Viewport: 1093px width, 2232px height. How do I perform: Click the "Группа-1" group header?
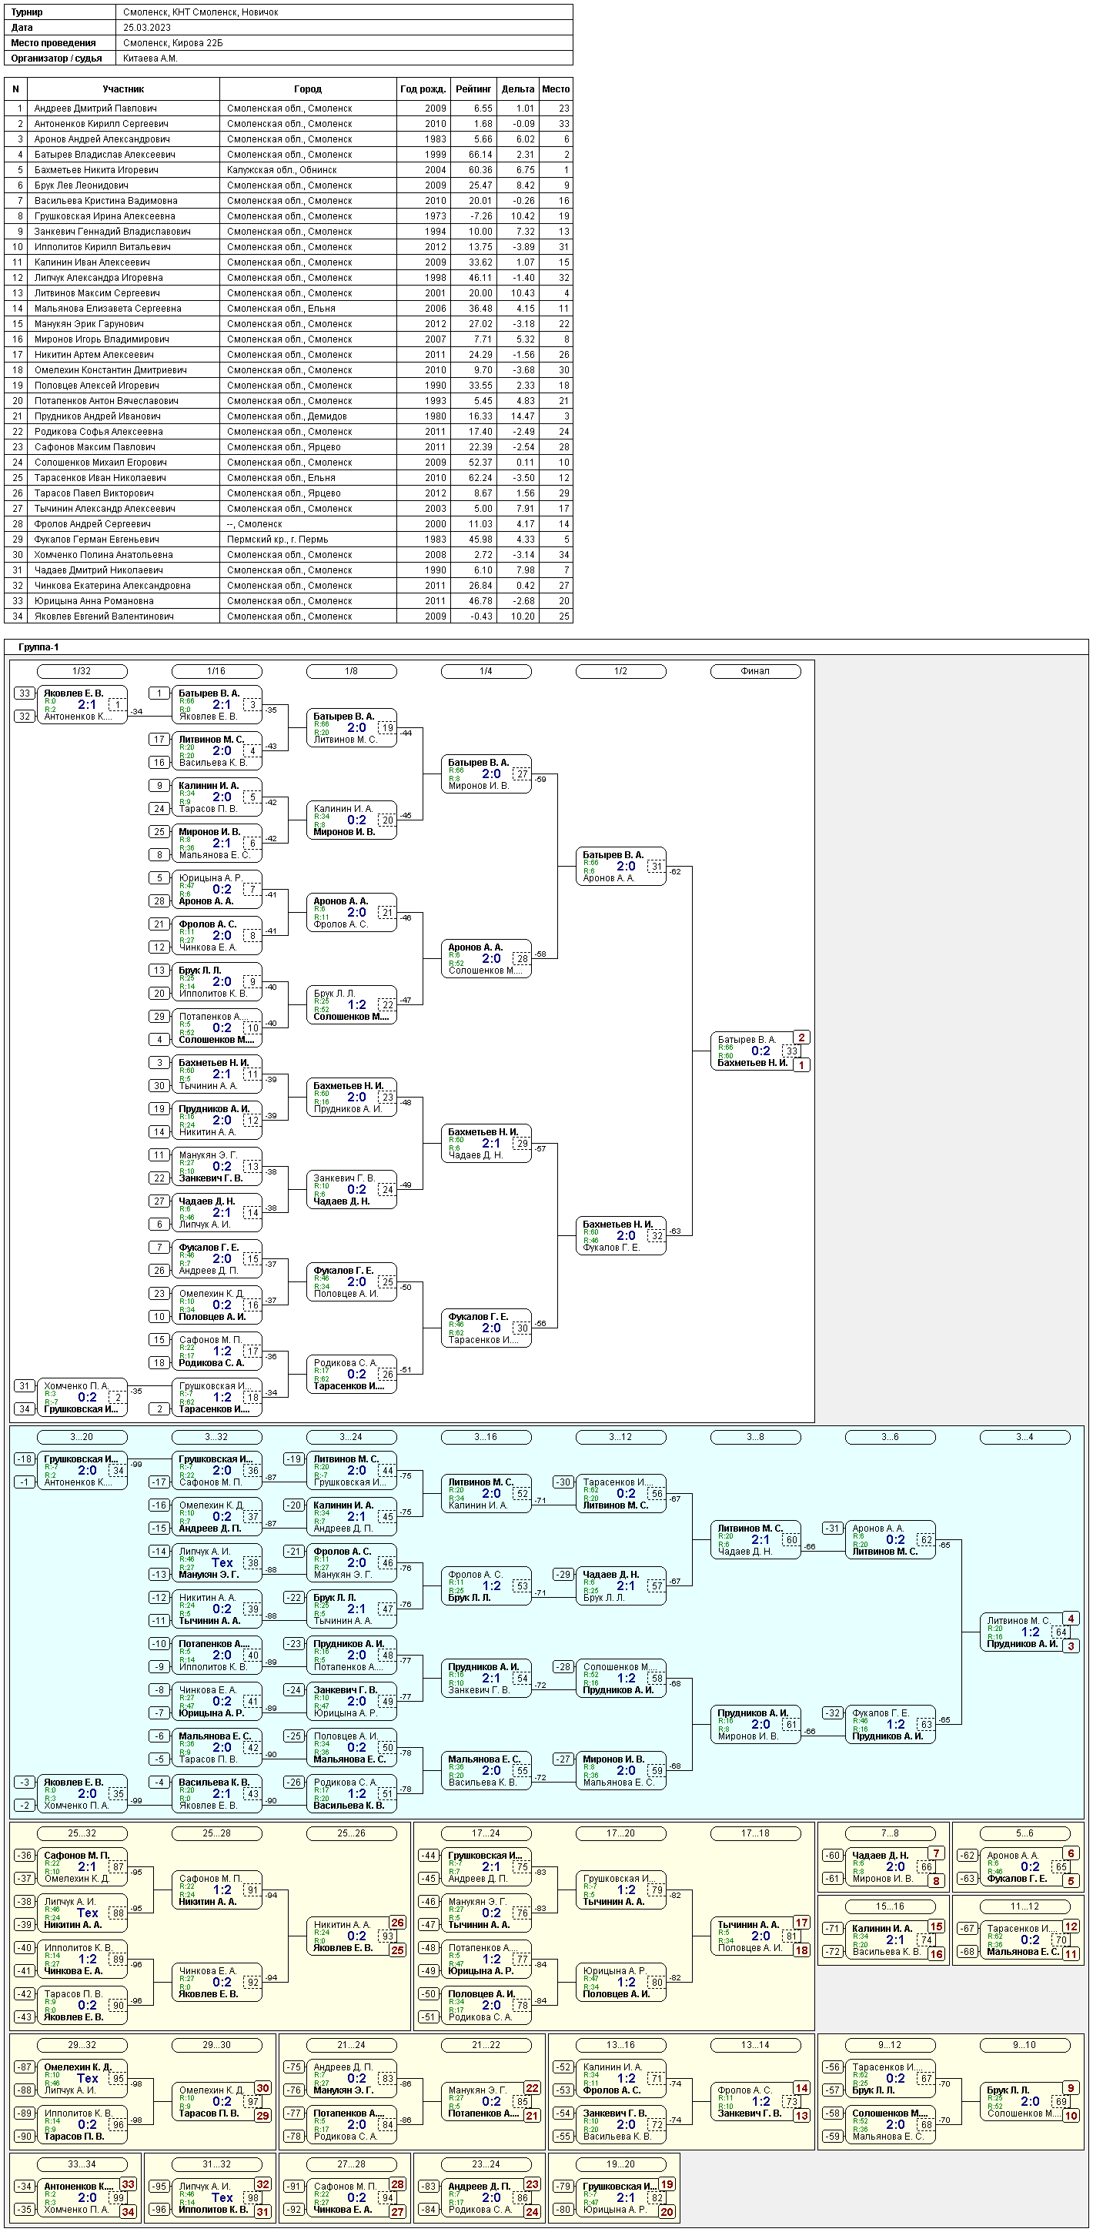[39, 647]
